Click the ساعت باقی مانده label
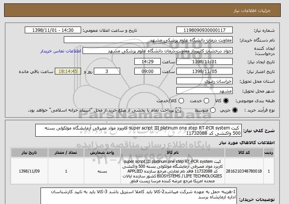The height and width of the screenshot is (204, 289). [x=36, y=71]
